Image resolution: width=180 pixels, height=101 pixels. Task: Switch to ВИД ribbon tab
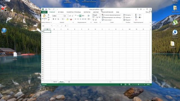click(x=118, y=12)
